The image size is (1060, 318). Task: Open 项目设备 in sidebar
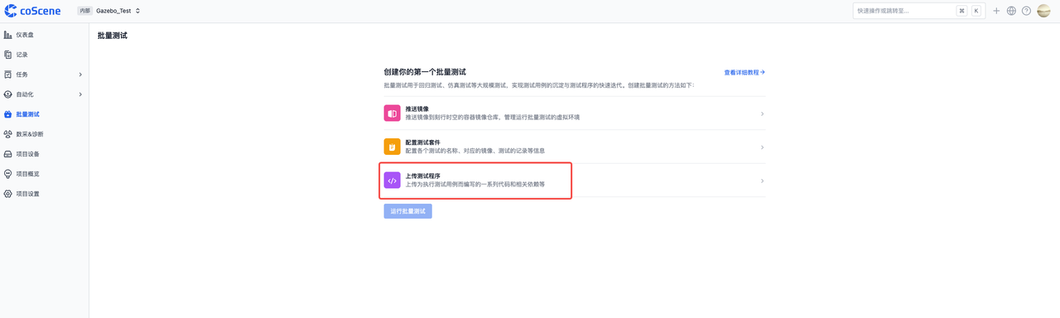[45, 154]
